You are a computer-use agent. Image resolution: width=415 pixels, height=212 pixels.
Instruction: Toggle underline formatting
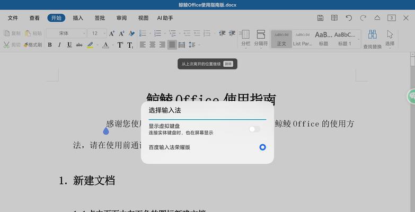tap(69, 45)
